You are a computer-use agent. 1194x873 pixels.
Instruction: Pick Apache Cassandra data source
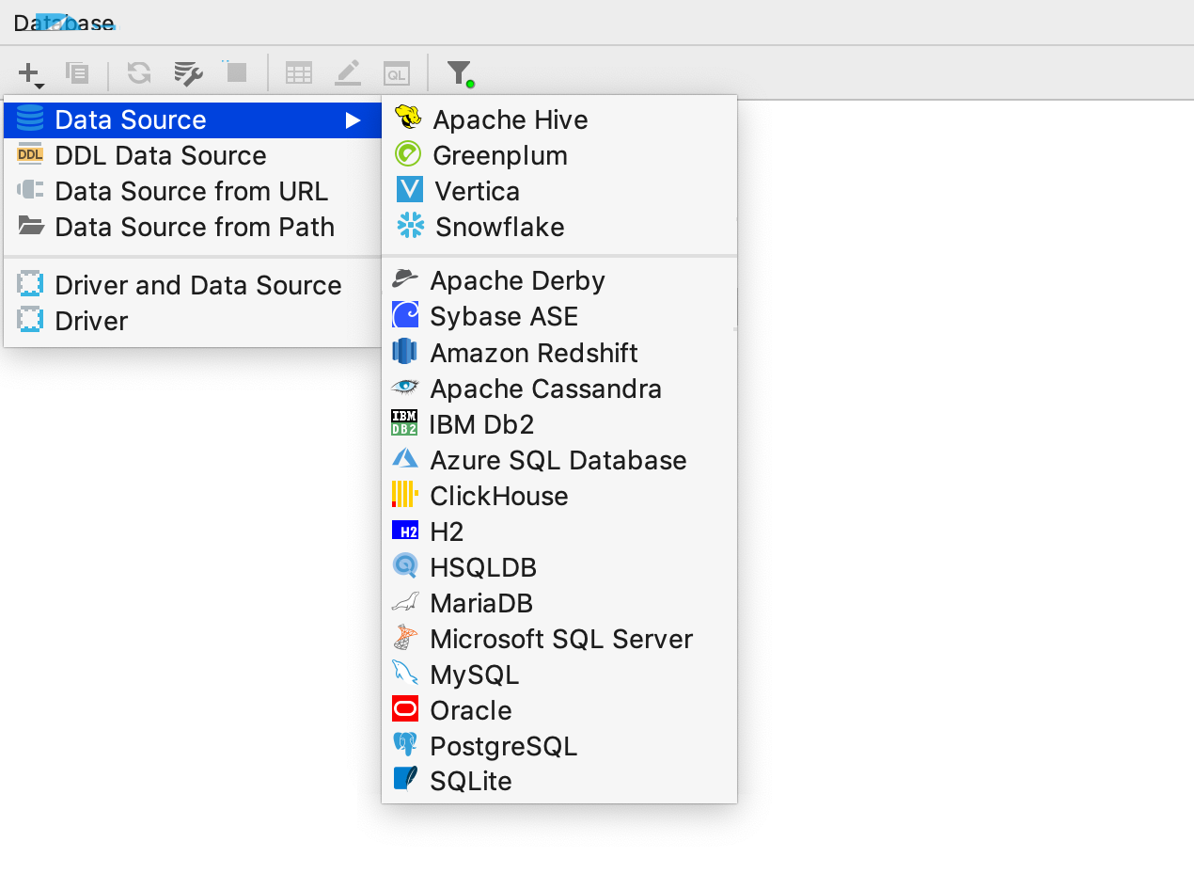tap(559, 389)
